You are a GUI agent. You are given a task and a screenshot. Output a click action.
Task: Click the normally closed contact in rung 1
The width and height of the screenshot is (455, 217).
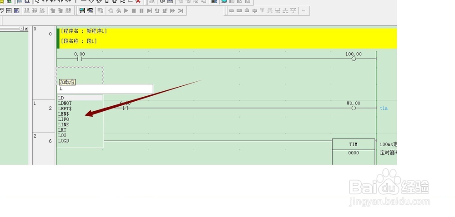pyautogui.click(x=126, y=108)
